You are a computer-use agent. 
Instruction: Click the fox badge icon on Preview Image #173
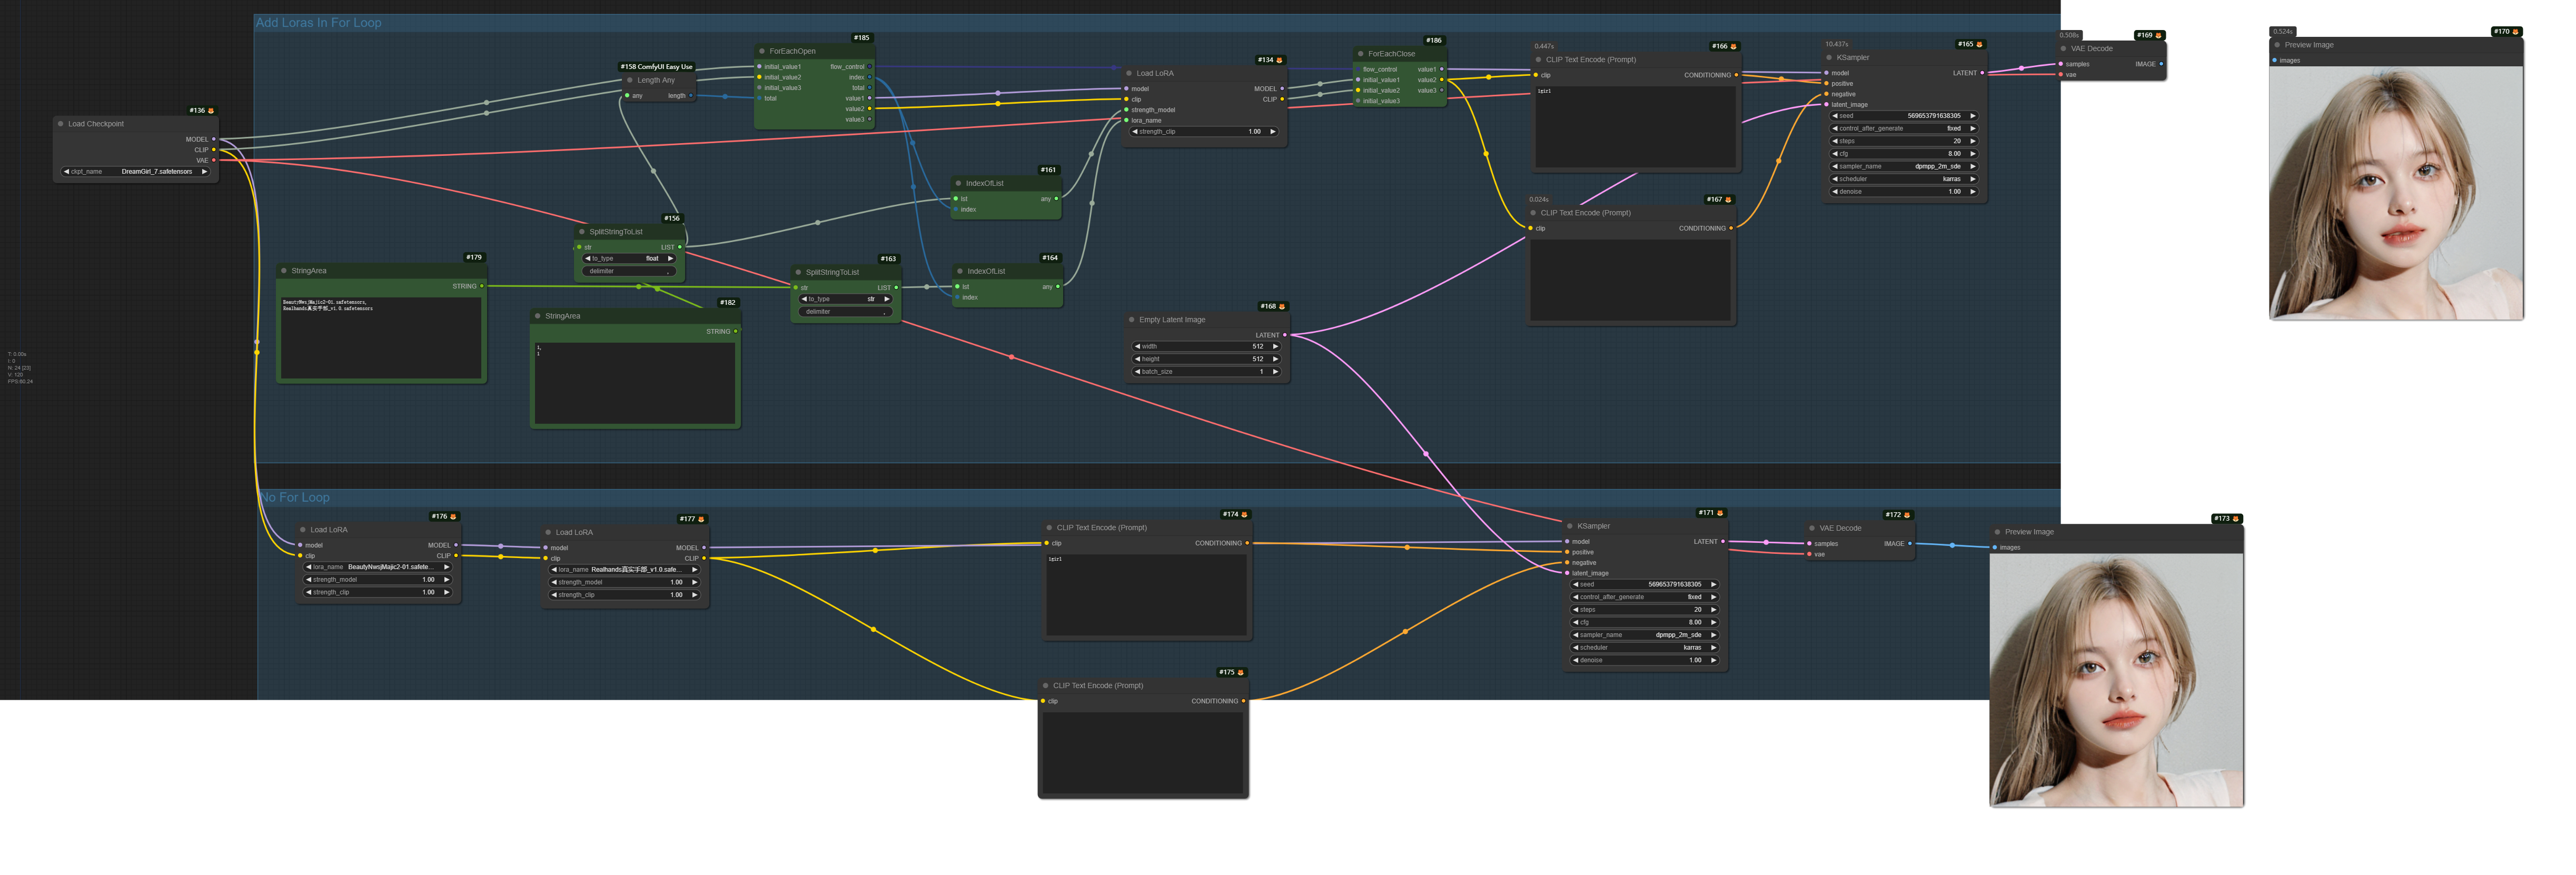[x=2236, y=519]
